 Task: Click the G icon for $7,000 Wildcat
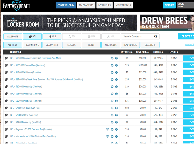116,115
